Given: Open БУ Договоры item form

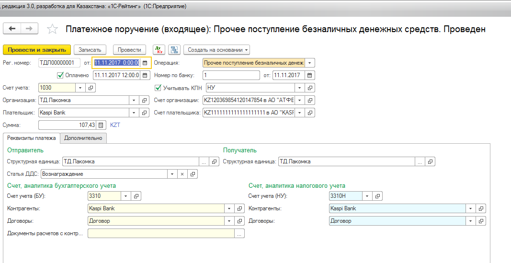Looking at the screenshot, I should coord(239,221).
